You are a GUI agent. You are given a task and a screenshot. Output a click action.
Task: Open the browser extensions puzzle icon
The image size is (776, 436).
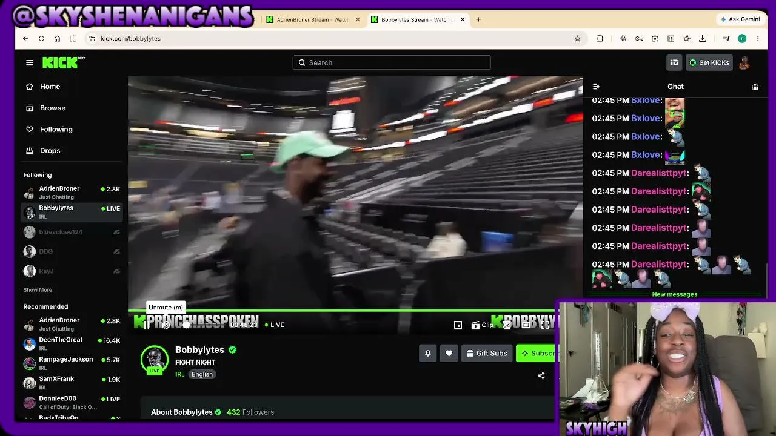click(x=600, y=39)
